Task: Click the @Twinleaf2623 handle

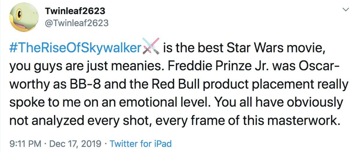Action: pyautogui.click(x=77, y=23)
